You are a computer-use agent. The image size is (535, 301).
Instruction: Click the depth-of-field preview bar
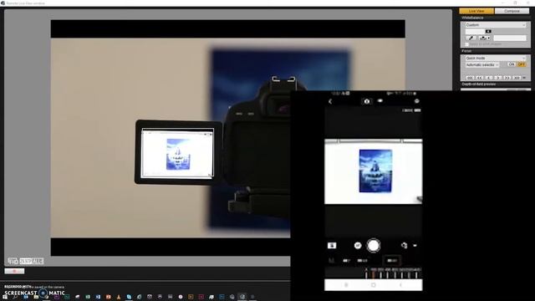496,89
